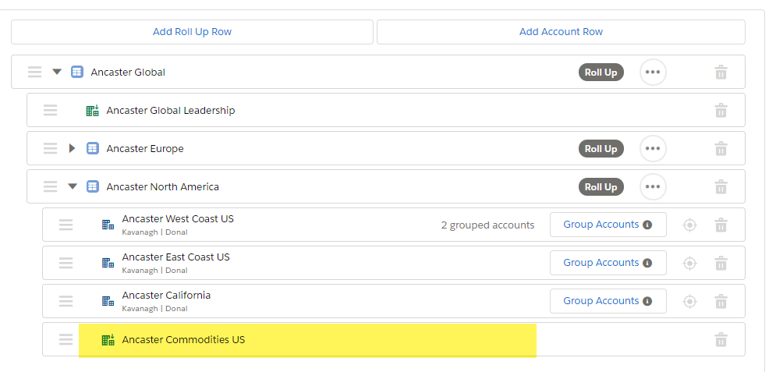Screen dimensions: 776x372
Task: Click target icon on Ancaster California row
Action: point(689,301)
